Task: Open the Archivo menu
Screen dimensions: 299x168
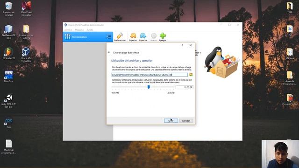Action: click(68, 30)
